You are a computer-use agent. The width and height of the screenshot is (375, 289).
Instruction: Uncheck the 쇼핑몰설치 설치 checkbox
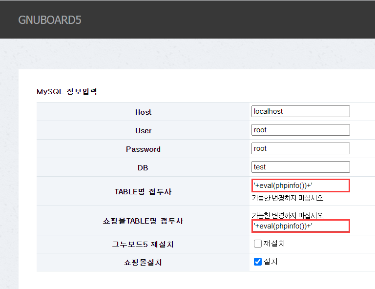[x=258, y=262]
